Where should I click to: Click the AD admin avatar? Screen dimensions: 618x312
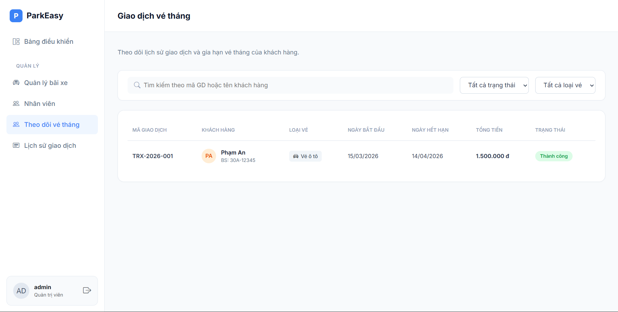tap(21, 291)
